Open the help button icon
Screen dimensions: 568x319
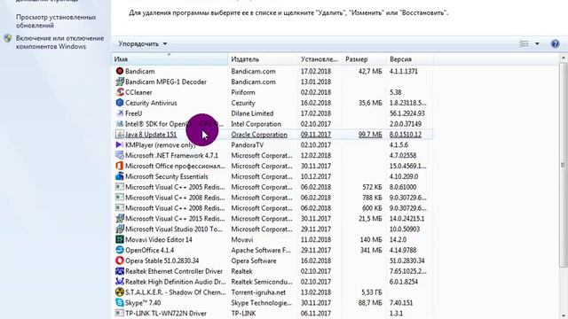[555, 43]
